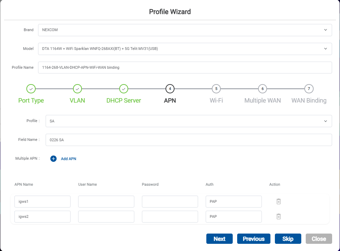
Task: Focus the Password field for igws2
Action: (170, 216)
